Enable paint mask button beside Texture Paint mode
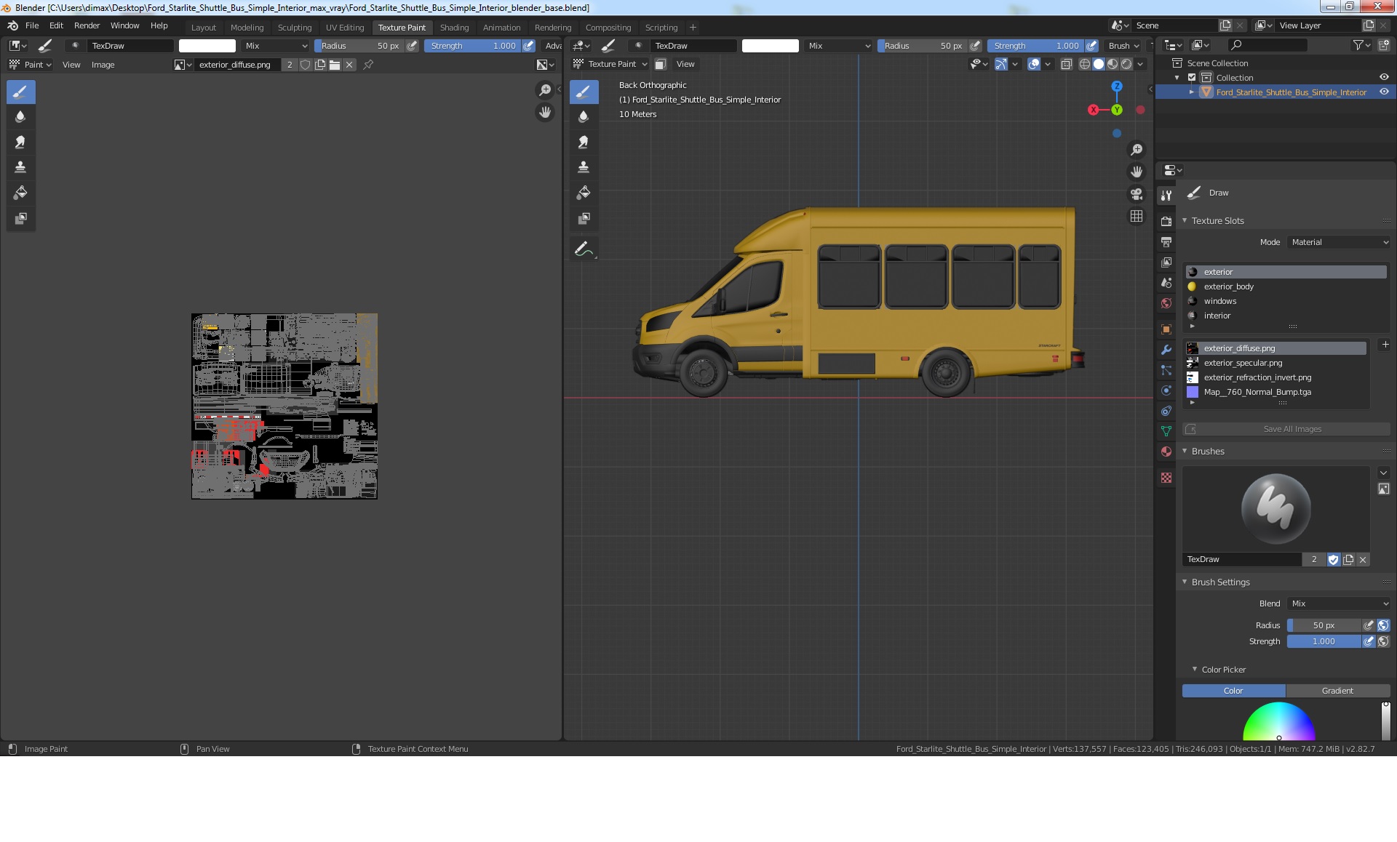The height and width of the screenshot is (842, 1397). coord(660,64)
